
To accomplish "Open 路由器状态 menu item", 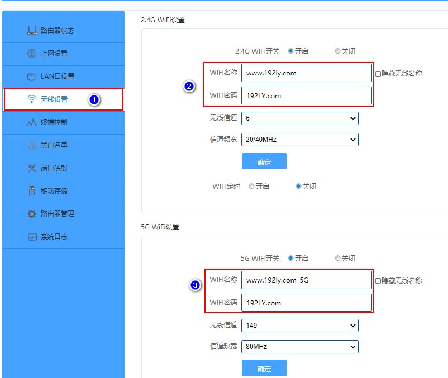I will 64,31.
